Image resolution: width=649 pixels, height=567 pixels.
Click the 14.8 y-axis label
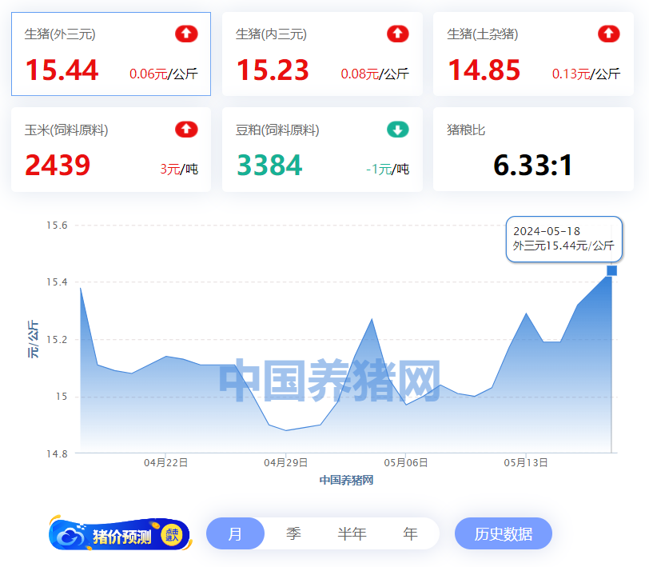pos(57,454)
